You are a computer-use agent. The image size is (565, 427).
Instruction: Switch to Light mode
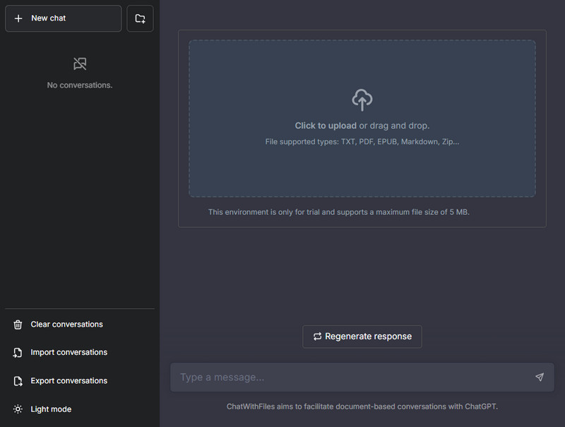tap(80, 409)
